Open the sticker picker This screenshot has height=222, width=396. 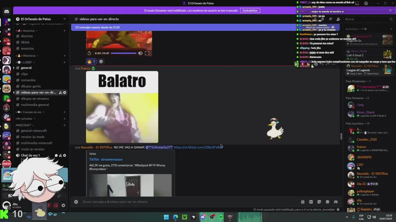coord(319,202)
